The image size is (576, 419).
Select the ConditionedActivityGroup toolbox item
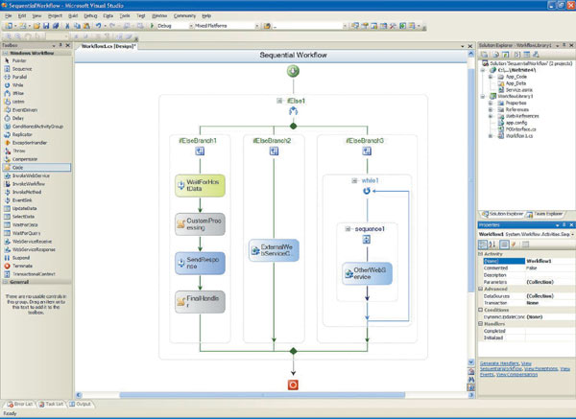(x=36, y=127)
